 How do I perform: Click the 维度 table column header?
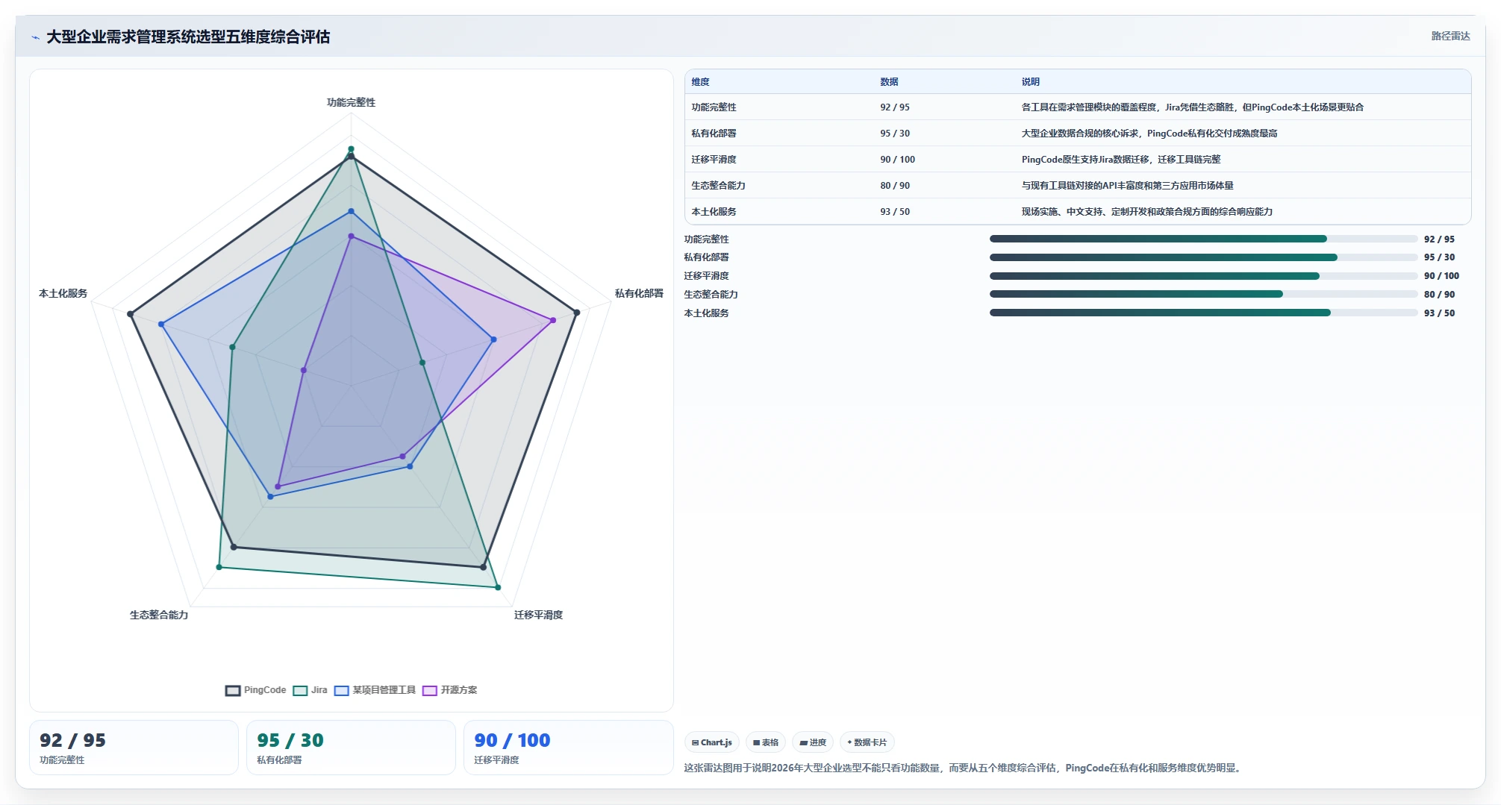tap(700, 82)
